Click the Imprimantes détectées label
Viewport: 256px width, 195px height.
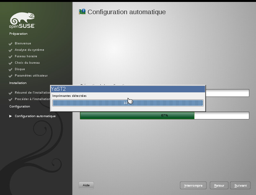[69, 96]
